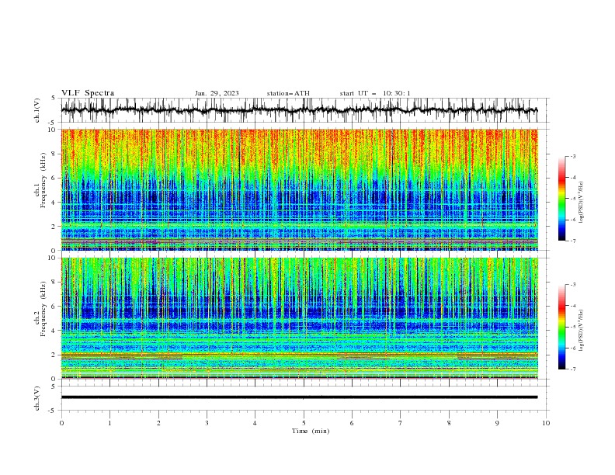The image size is (615, 475).
Task: Click the "-7" tick on ch.1 colorbar
Action: [572, 241]
